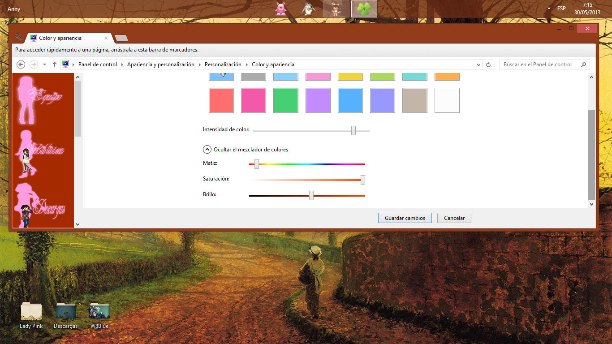
Task: Click the Intensidad de color slider handle
Action: point(353,130)
